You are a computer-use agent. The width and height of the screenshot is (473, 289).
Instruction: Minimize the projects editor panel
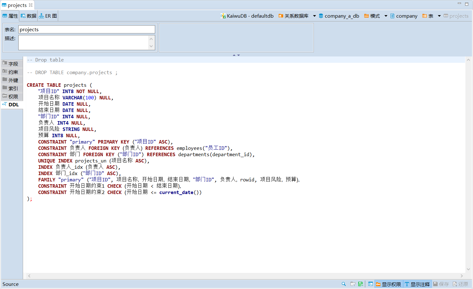pyautogui.click(x=459, y=4)
